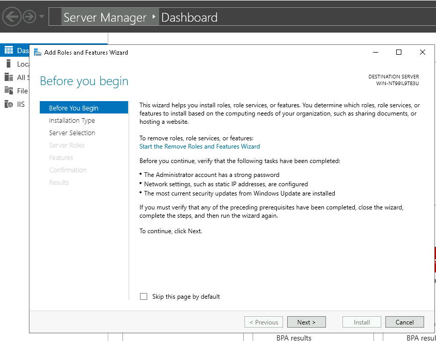
Task: Click the Install button
Action: pyautogui.click(x=362, y=322)
